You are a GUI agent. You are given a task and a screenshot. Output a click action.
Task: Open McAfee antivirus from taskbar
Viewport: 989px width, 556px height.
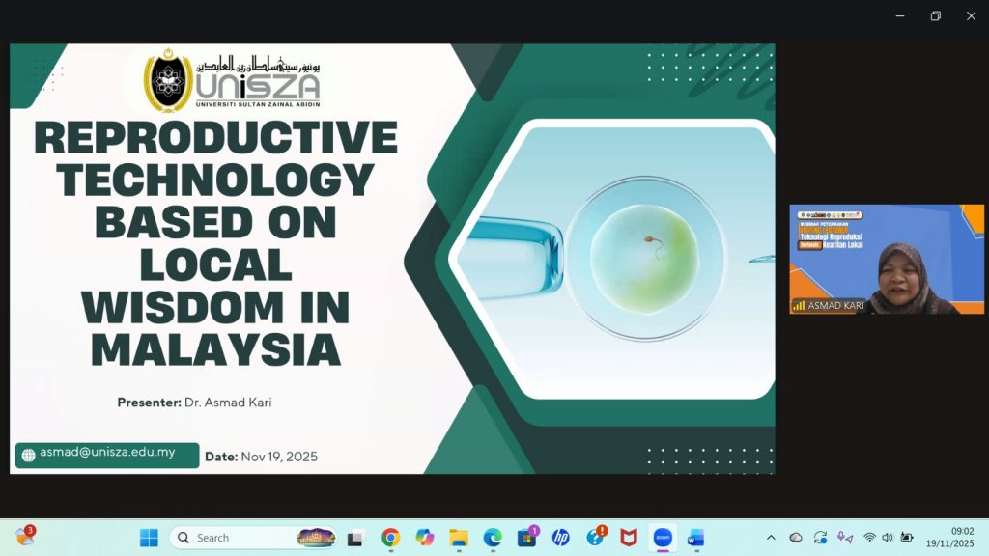point(629,538)
